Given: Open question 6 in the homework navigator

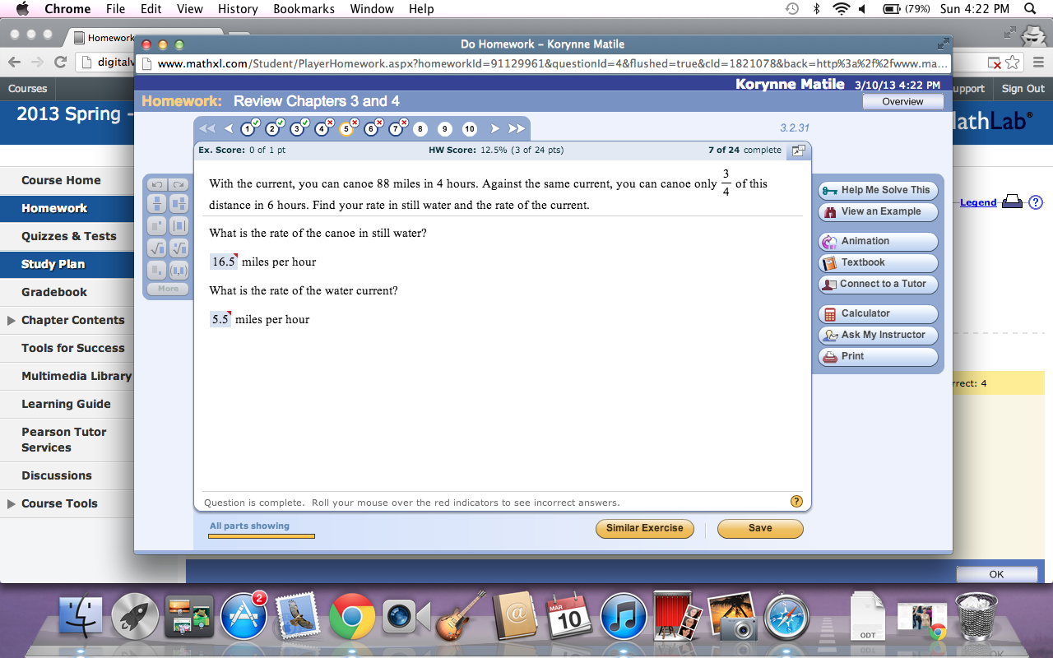Looking at the screenshot, I should coord(371,128).
